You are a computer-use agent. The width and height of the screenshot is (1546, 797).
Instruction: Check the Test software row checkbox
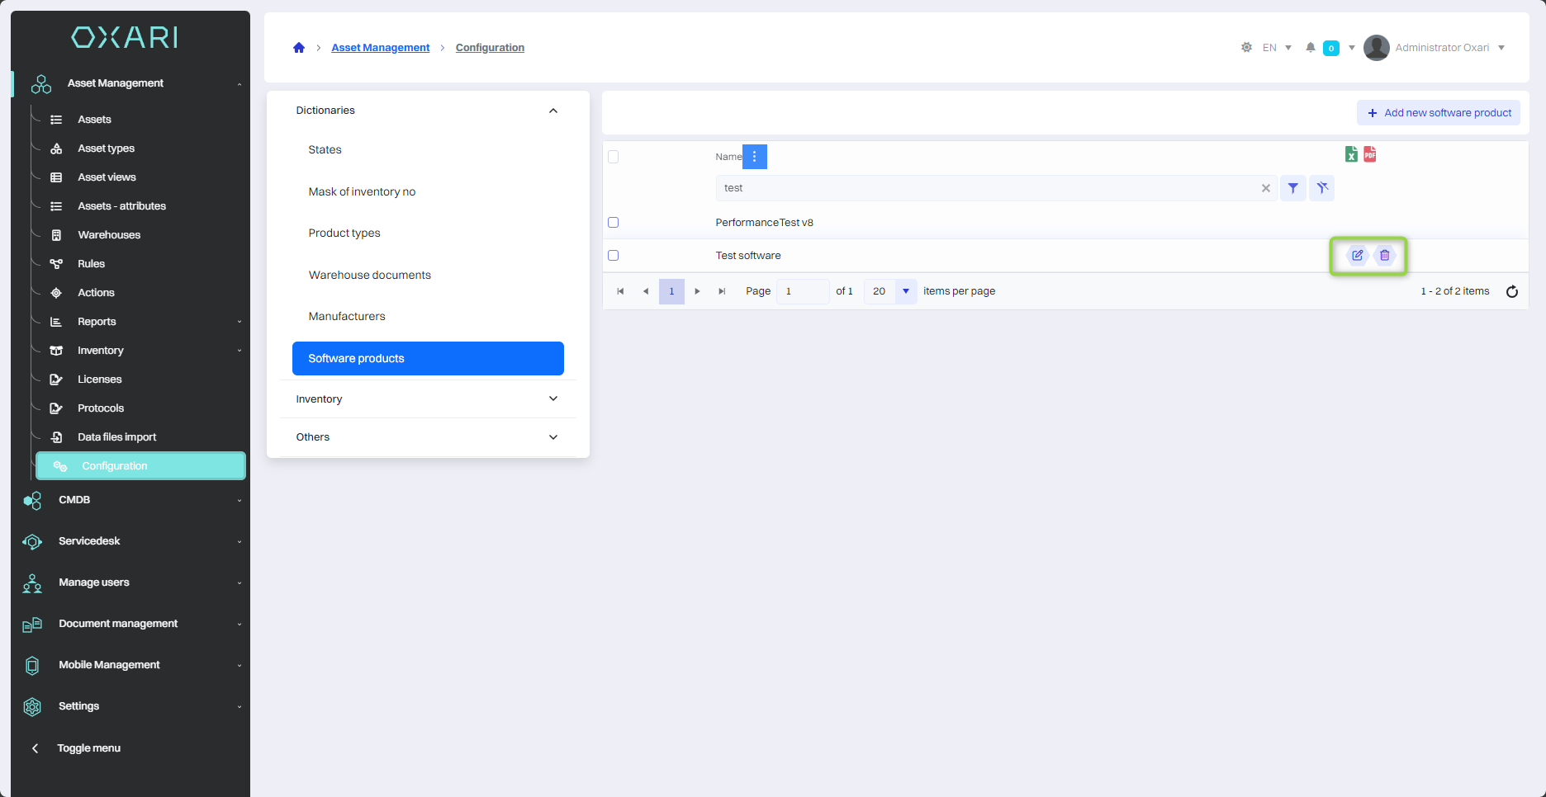coord(613,256)
